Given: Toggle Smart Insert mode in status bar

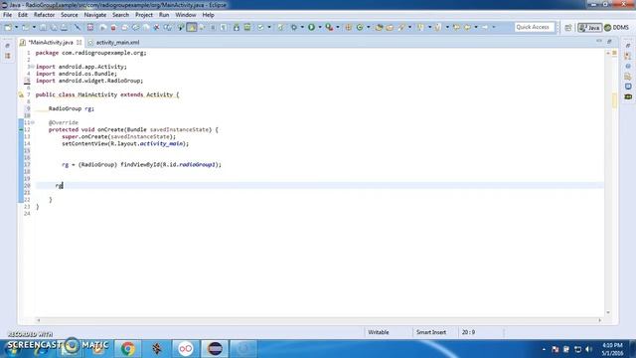Looking at the screenshot, I should (430, 332).
